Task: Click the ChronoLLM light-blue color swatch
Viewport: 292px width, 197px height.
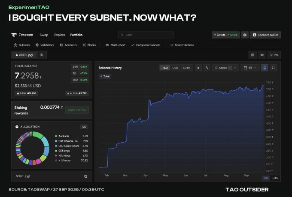Action: pos(56,141)
